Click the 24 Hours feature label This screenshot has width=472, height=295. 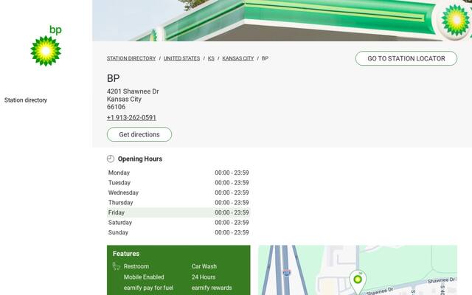(204, 277)
